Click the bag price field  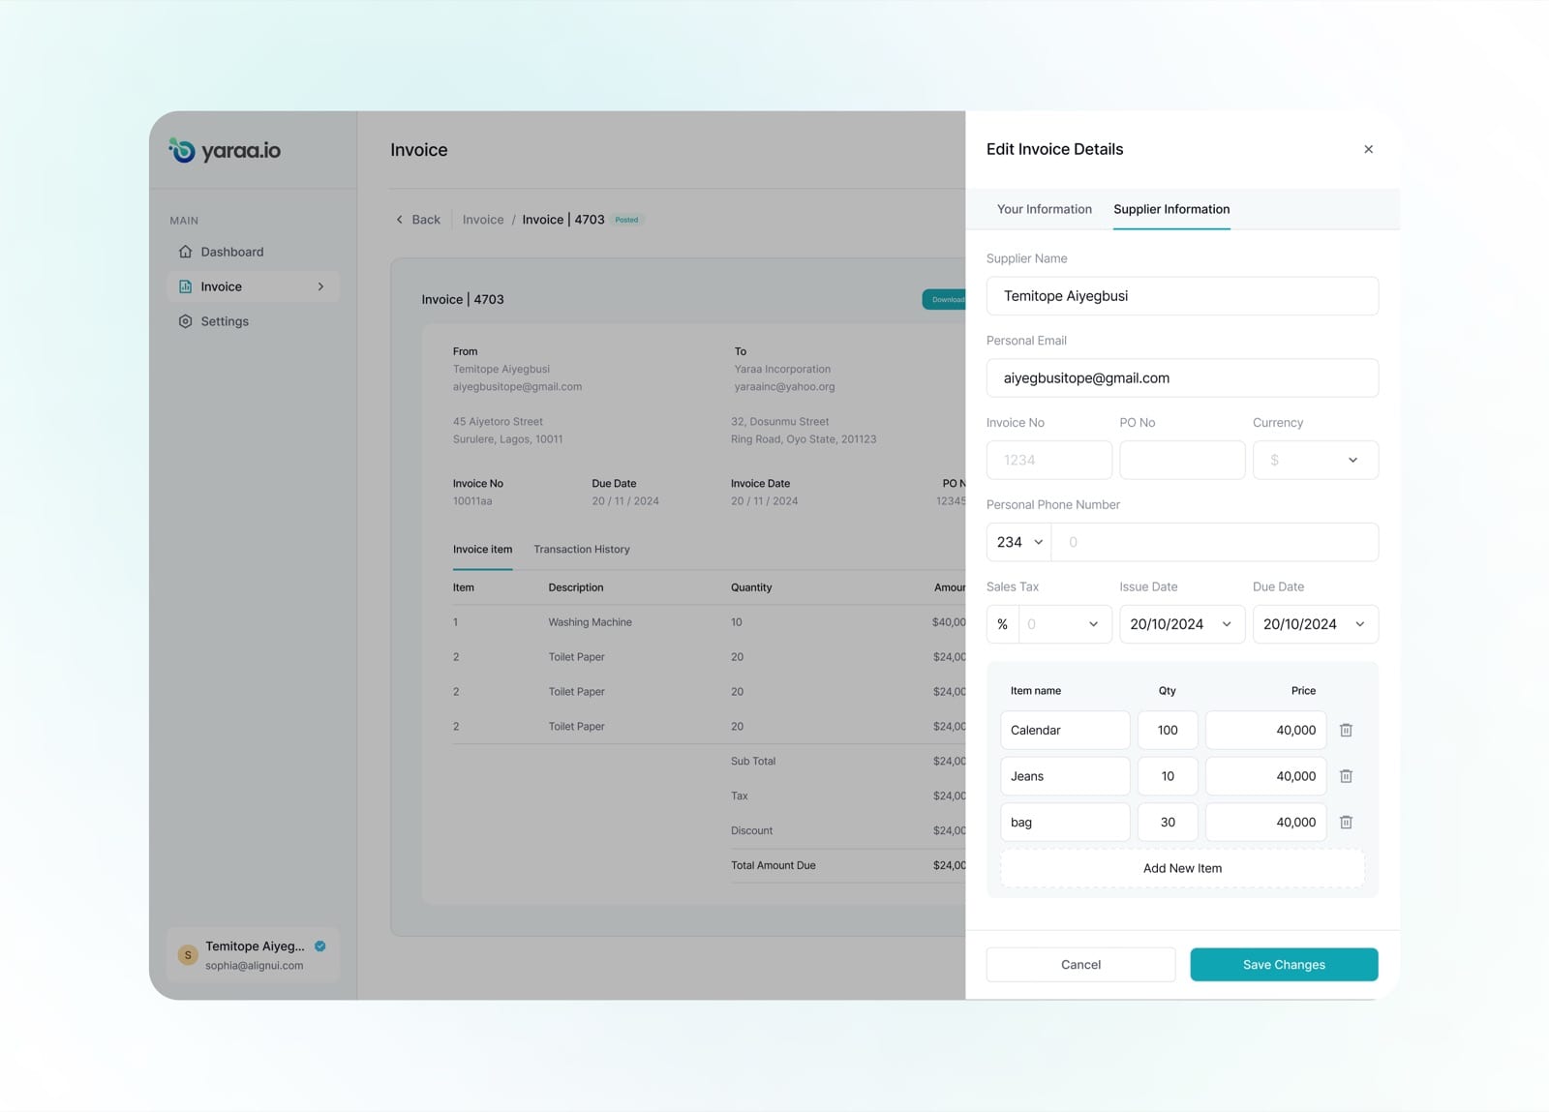[x=1265, y=822]
